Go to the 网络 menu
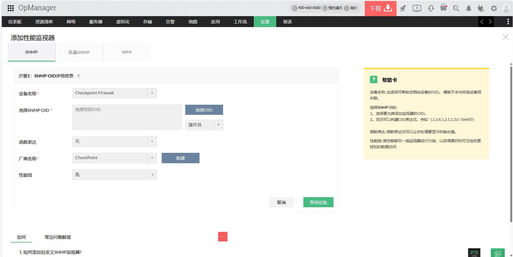The width and height of the screenshot is (513, 257). point(71,22)
